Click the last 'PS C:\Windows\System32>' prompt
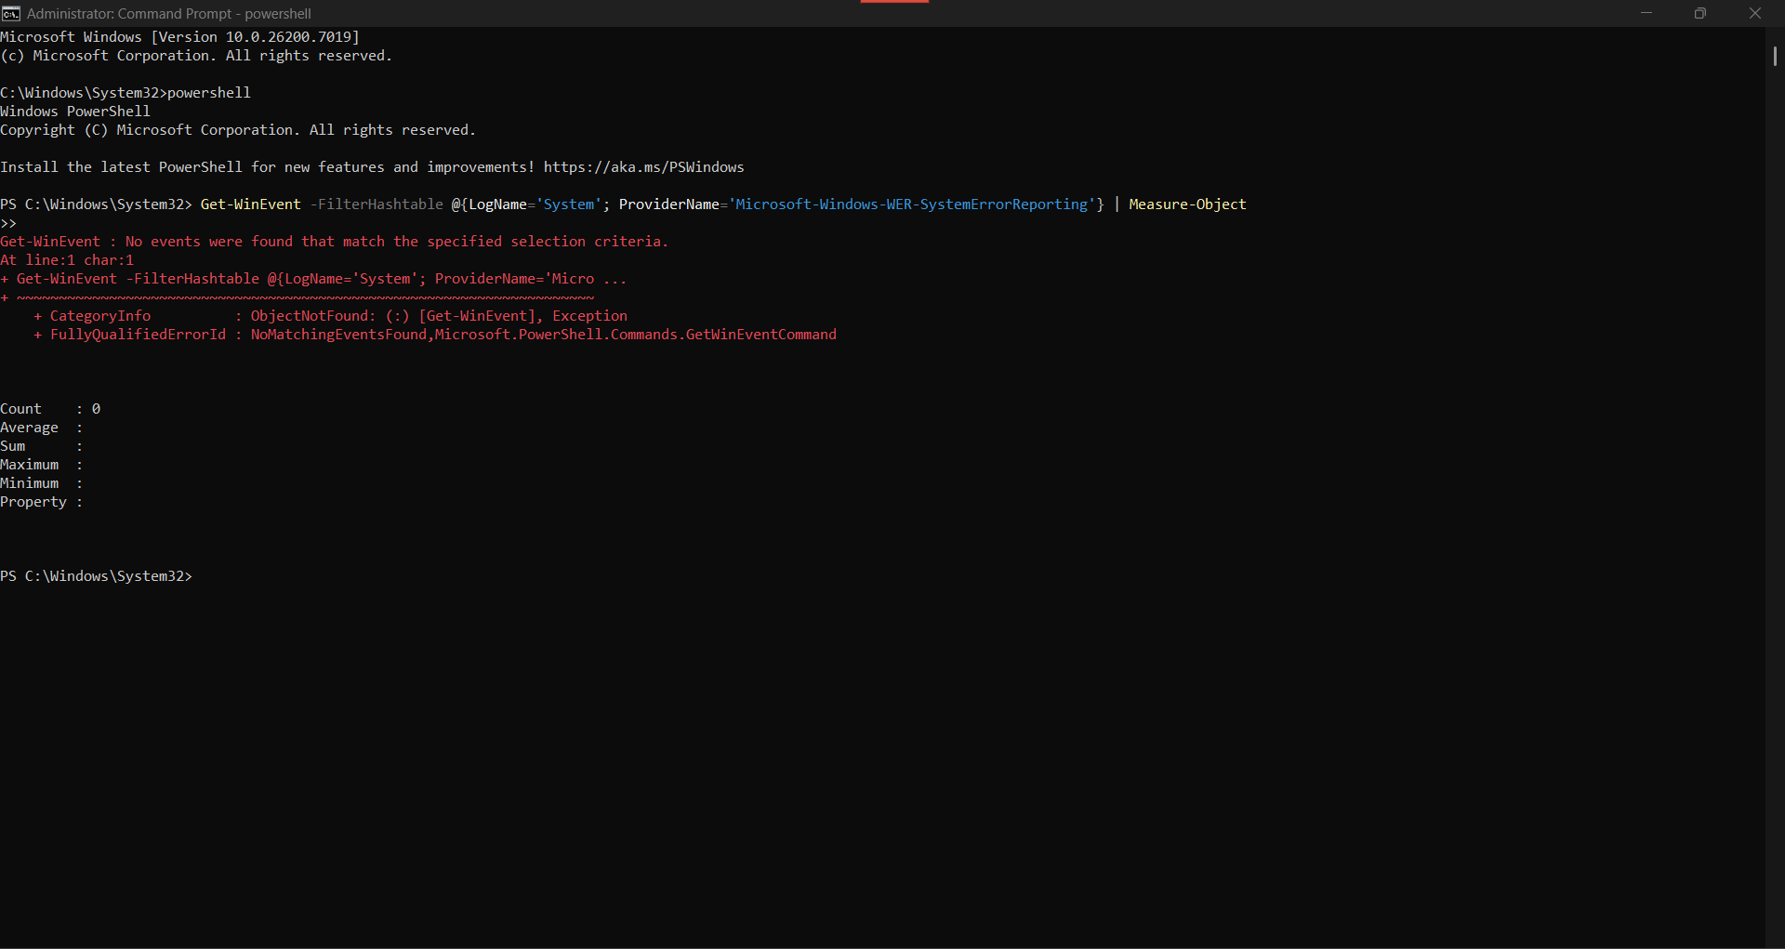Image resolution: width=1785 pixels, height=949 pixels. coord(97,576)
